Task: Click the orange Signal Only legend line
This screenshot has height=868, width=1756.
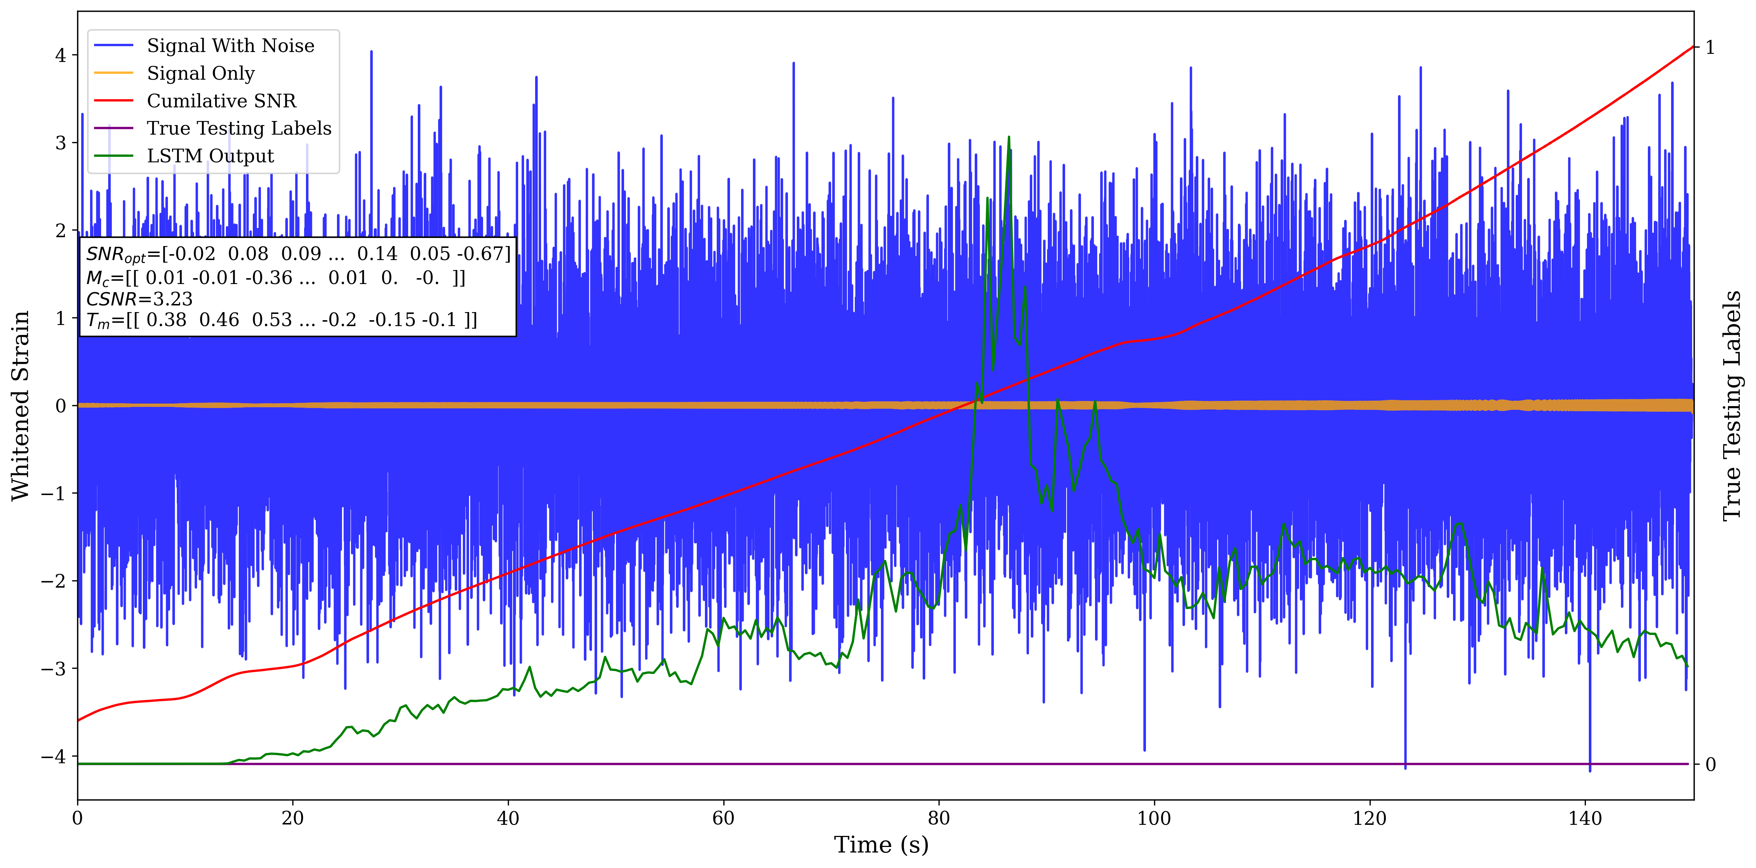Action: click(114, 73)
